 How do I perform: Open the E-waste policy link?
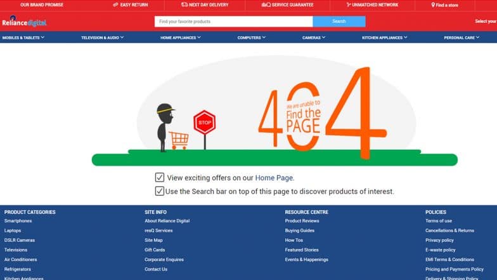pyautogui.click(x=441, y=250)
